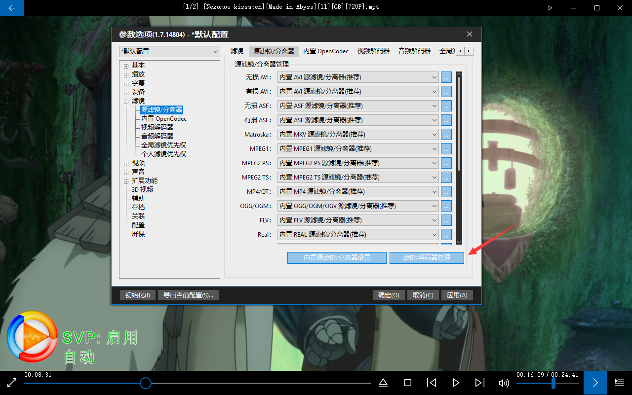Open the 无损 AVI splitter dropdown
The height and width of the screenshot is (395, 632).
tap(358, 77)
